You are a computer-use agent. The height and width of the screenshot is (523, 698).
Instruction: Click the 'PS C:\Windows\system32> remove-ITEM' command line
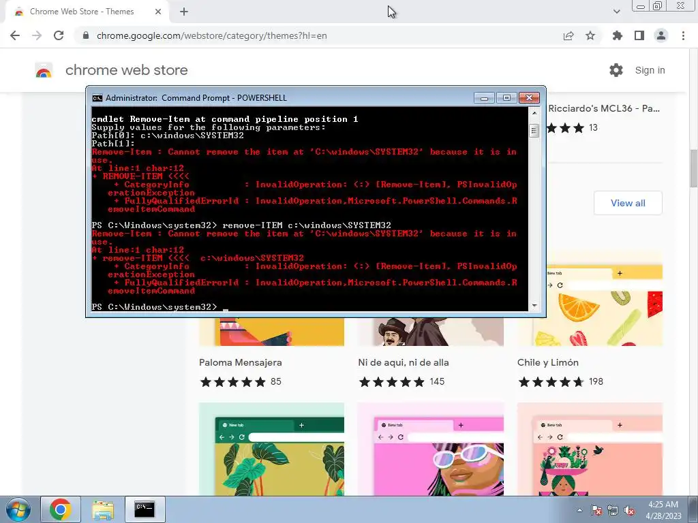241,225
